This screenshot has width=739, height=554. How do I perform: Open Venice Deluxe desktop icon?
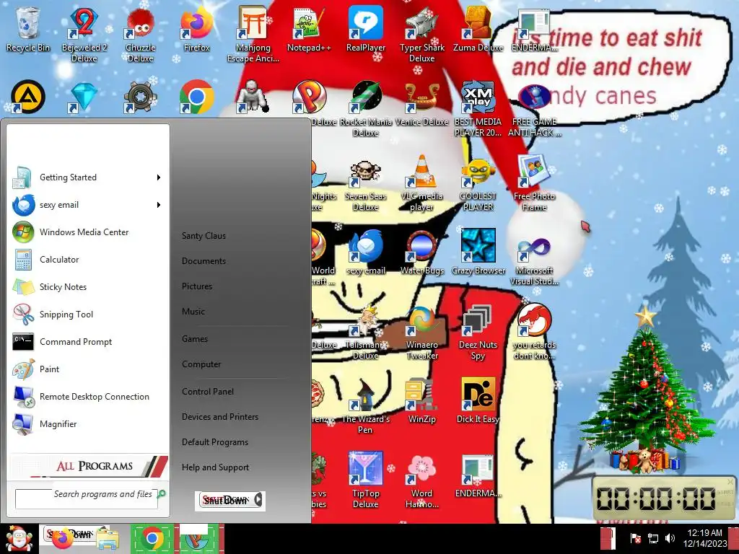pos(421,102)
